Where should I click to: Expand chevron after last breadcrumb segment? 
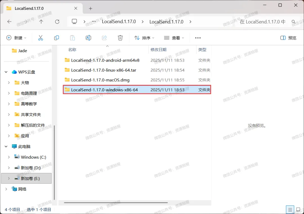[190, 21]
